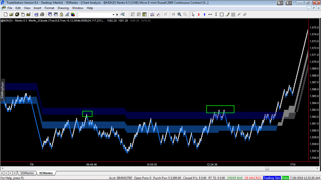Select the red down arrow drawing tool
The image size is (321, 180).
click(x=199, y=14)
